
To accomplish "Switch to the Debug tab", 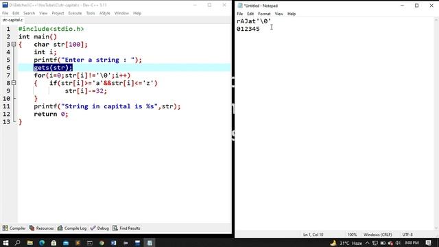I will 99,228.
